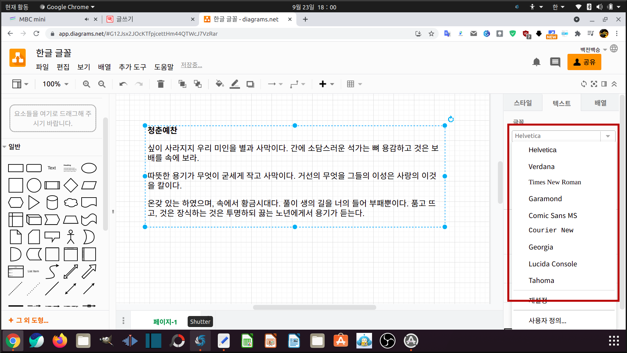The image size is (627, 353).
Task: Click the 그 외 도형 link
Action: tap(29, 320)
